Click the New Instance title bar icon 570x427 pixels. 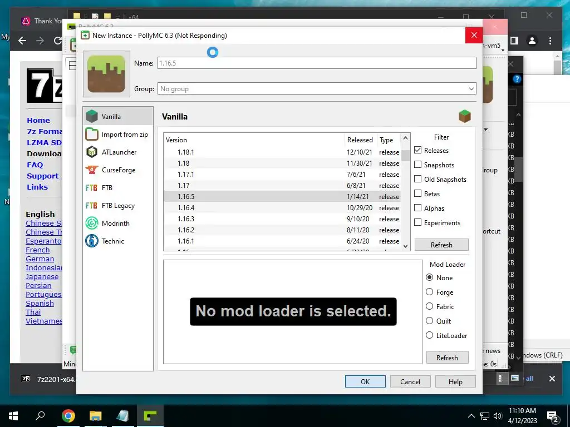click(85, 35)
